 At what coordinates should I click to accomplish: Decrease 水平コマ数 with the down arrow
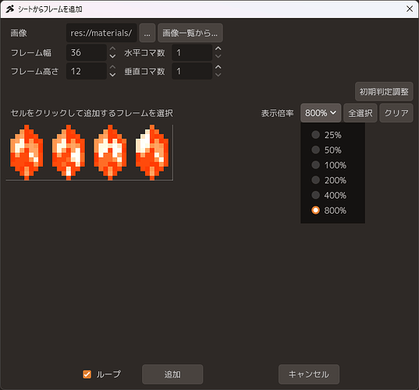click(218, 56)
